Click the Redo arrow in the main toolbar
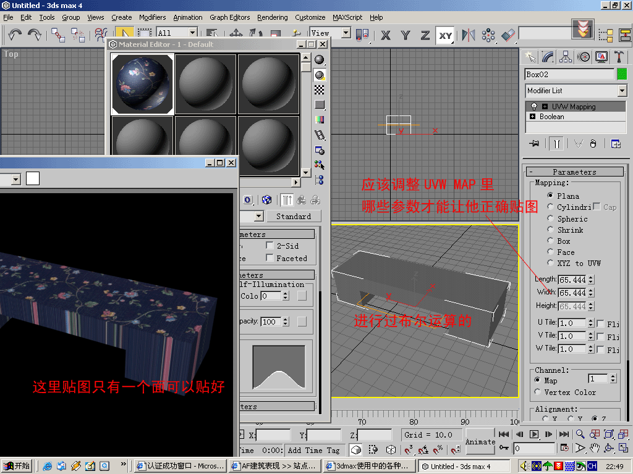This screenshot has height=474, width=633. click(35, 35)
